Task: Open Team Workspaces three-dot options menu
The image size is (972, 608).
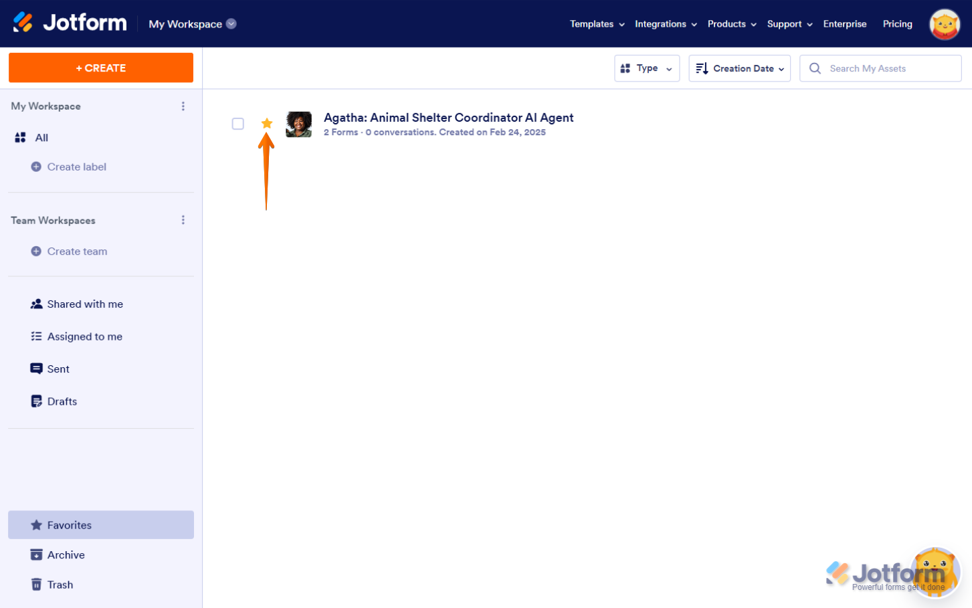Action: click(x=183, y=220)
